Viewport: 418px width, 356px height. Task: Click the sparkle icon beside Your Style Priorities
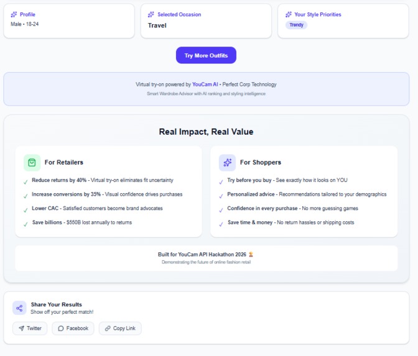[x=289, y=14]
